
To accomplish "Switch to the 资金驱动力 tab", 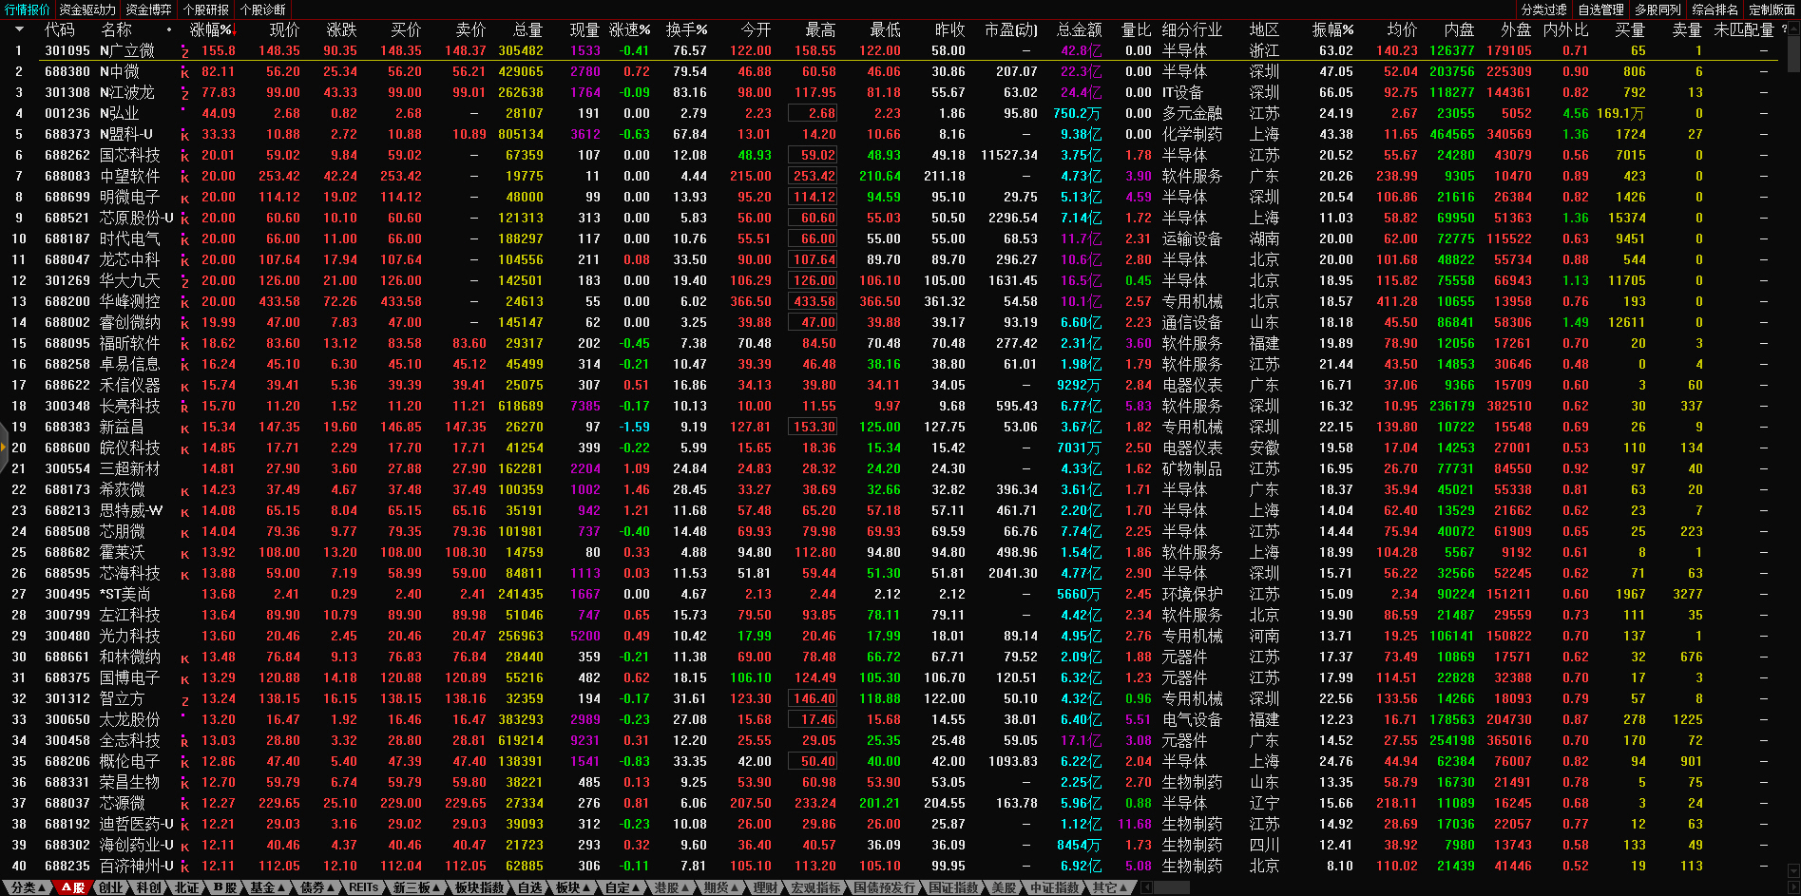I will (87, 10).
